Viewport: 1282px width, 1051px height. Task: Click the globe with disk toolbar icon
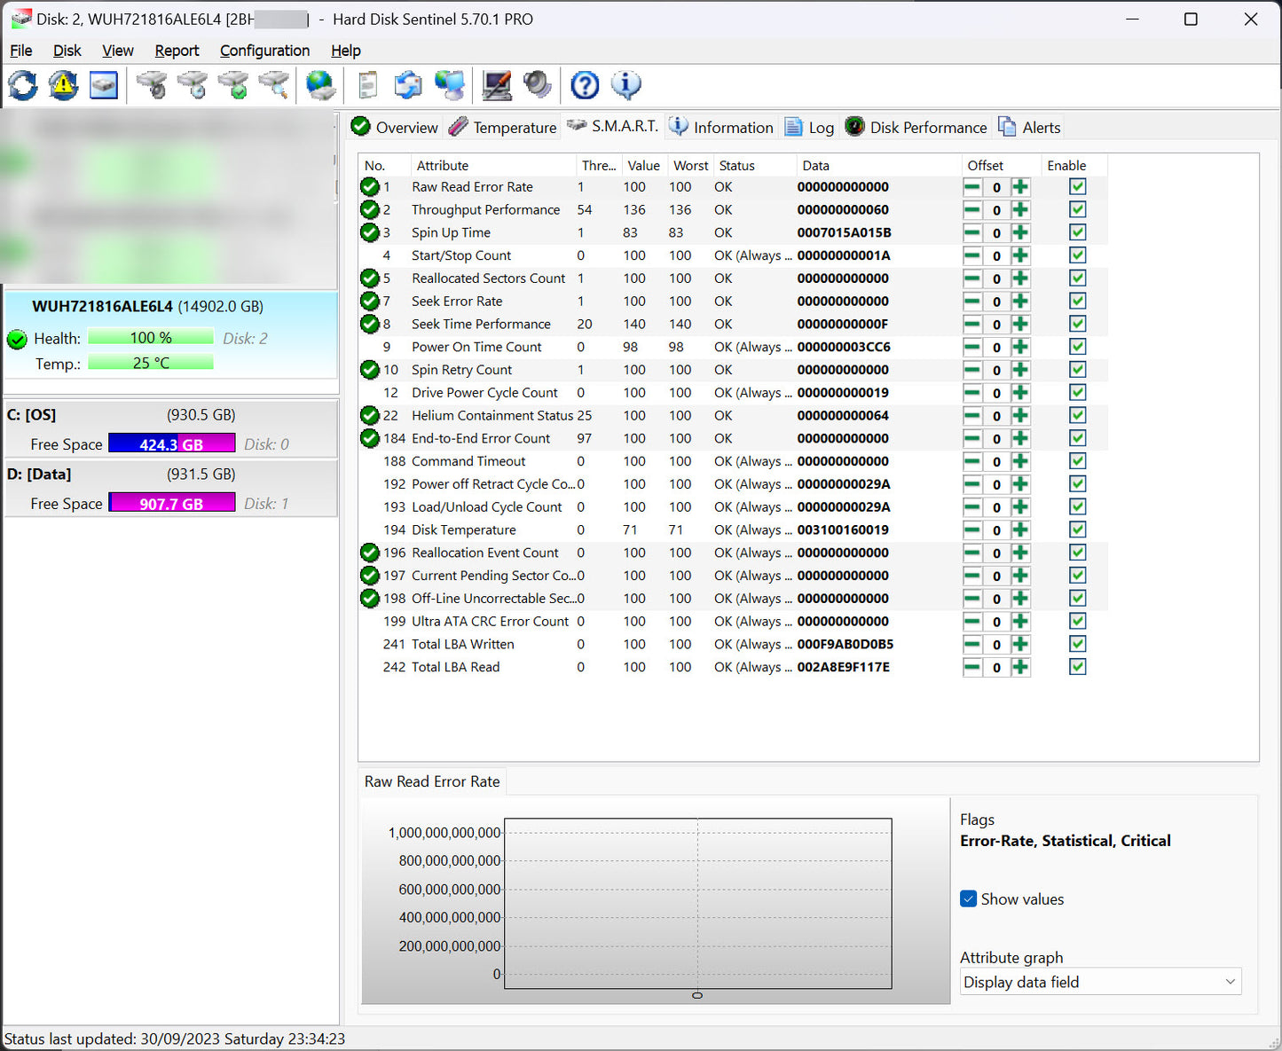(x=320, y=86)
